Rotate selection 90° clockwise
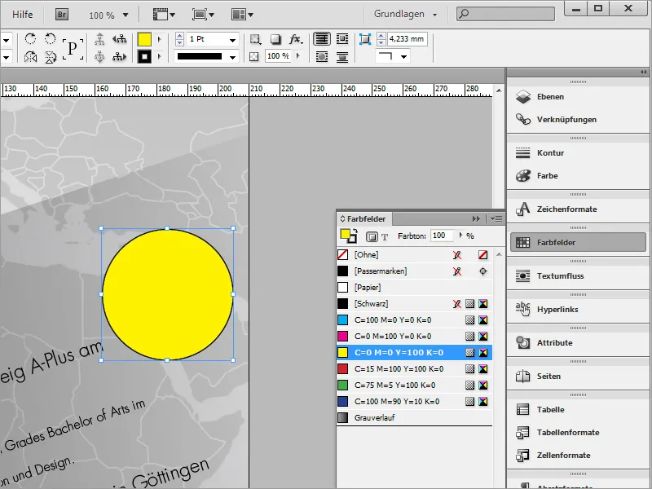This screenshot has height=489, width=652. (x=30, y=38)
